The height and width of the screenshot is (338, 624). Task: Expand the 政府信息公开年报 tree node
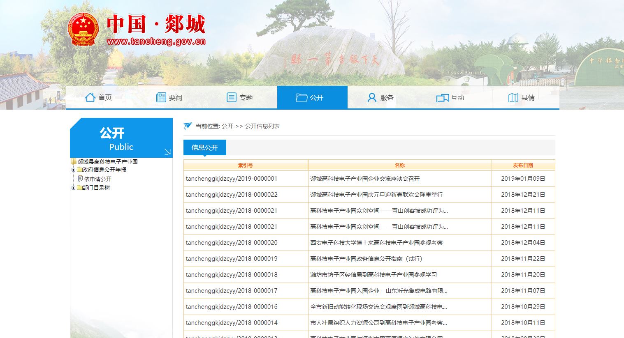point(73,170)
